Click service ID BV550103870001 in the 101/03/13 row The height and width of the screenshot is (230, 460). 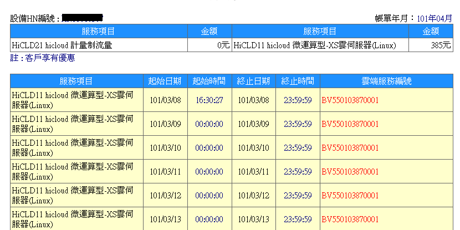[350, 219]
